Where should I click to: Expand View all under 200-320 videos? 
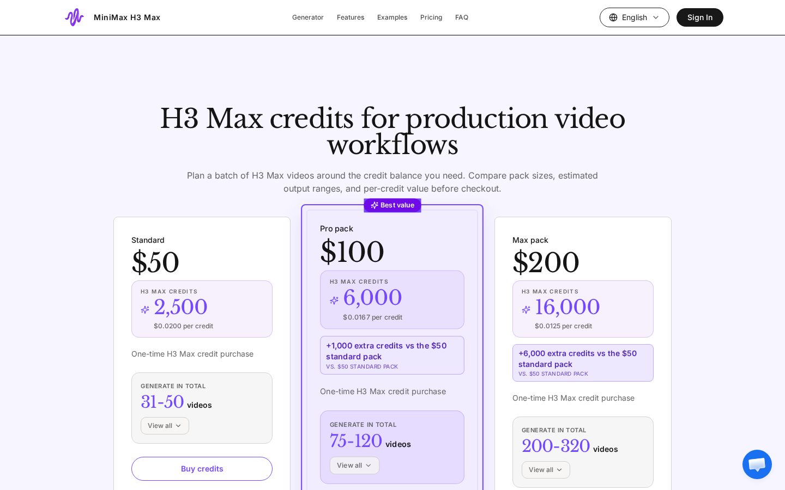pos(546,470)
